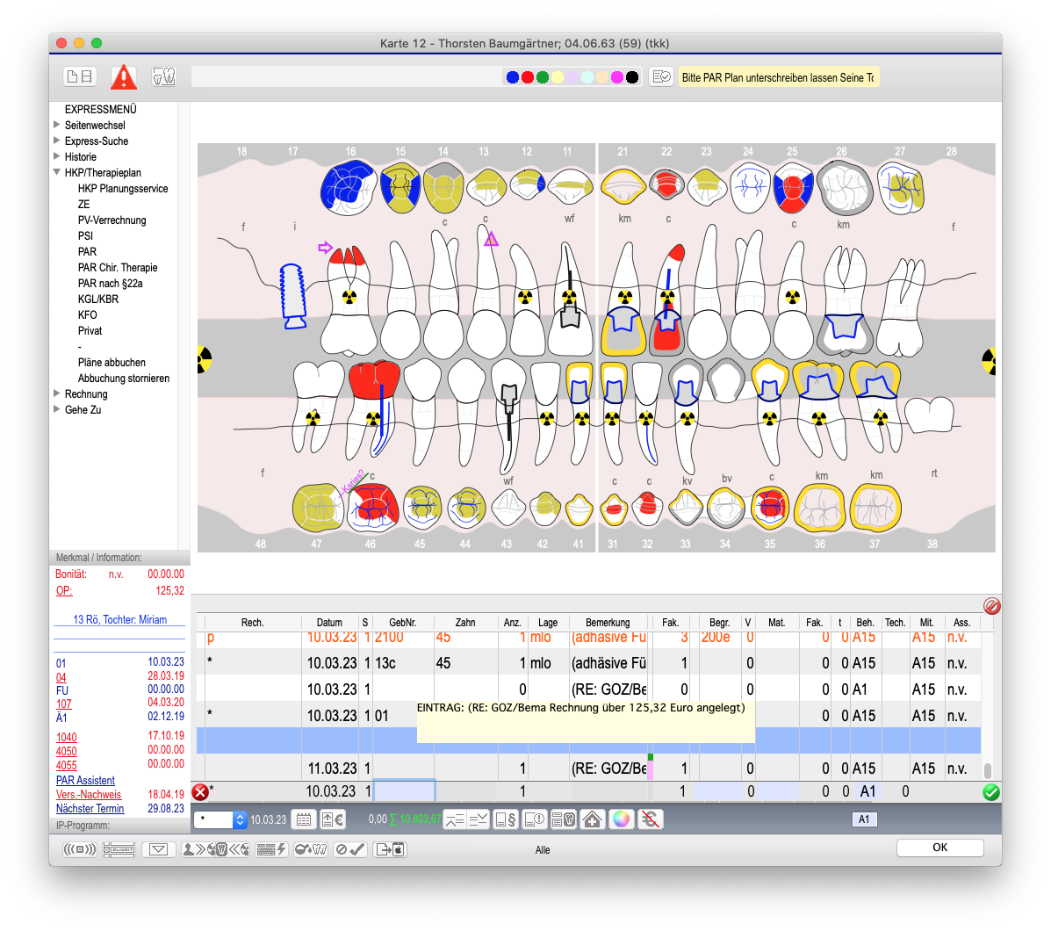Open the calendar icon beside entry date

[x=304, y=819]
